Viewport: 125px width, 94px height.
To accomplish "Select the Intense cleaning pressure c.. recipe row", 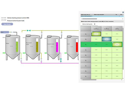I will tap(102, 16).
